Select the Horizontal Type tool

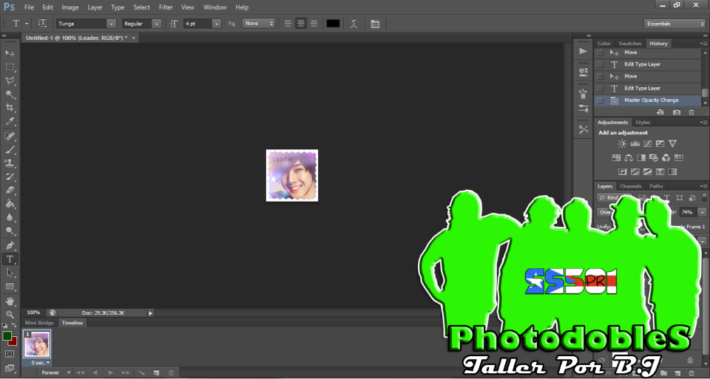pos(10,259)
